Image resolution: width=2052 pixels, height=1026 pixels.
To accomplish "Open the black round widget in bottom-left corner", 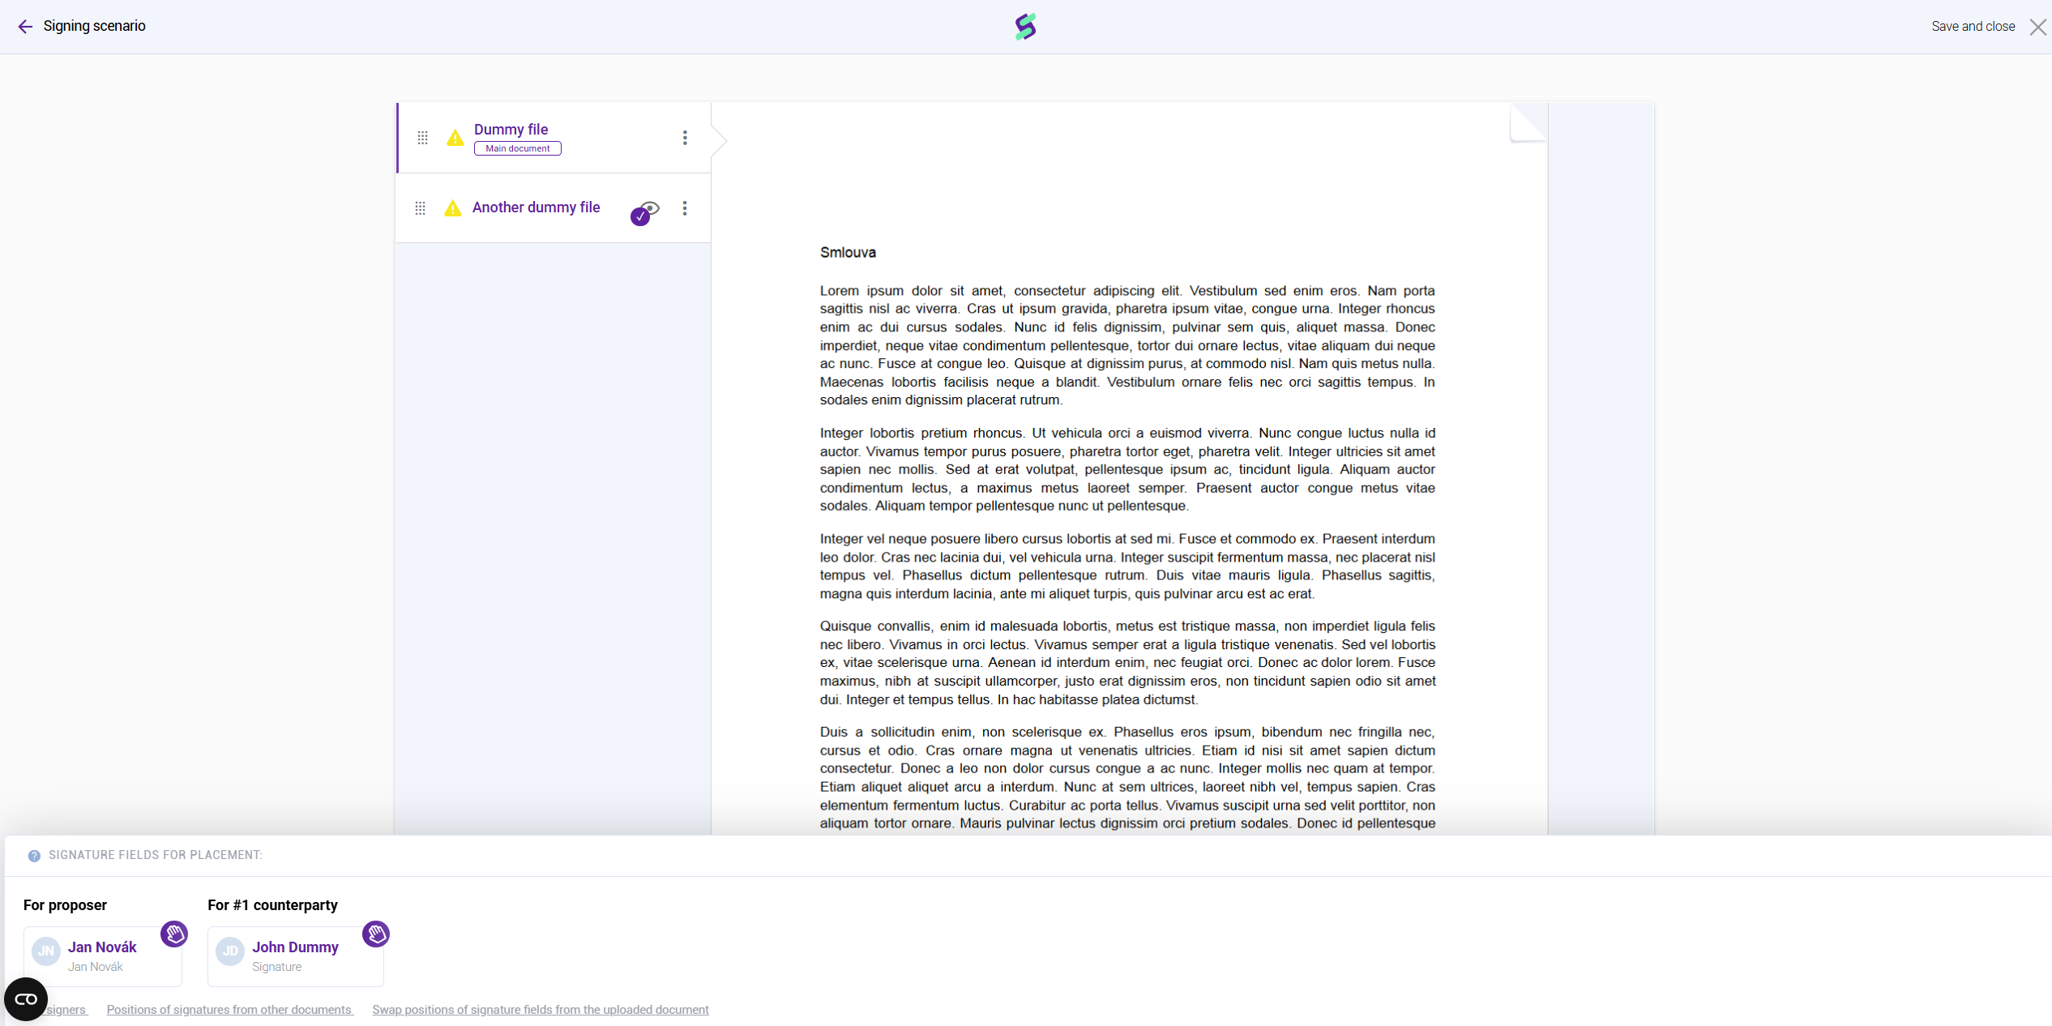I will (x=26, y=999).
